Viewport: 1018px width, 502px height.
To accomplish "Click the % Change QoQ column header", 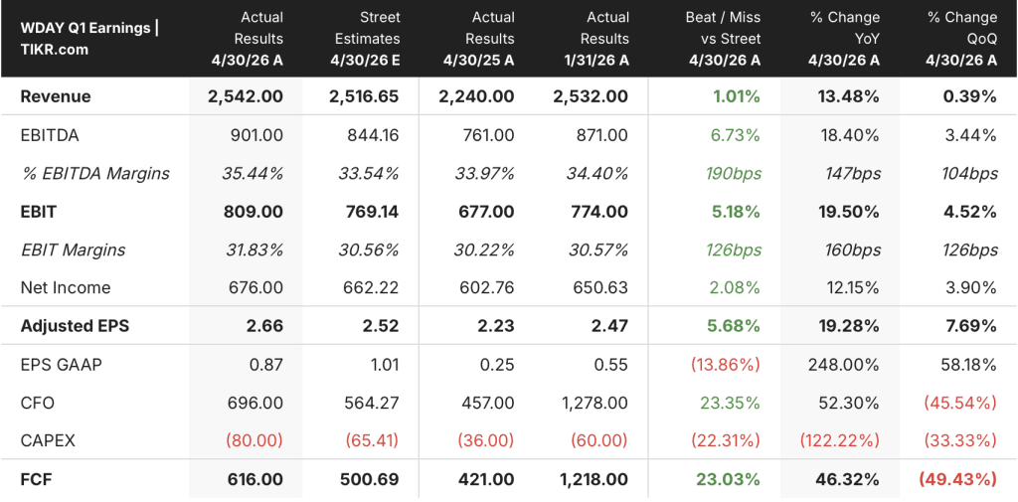I will (961, 39).
